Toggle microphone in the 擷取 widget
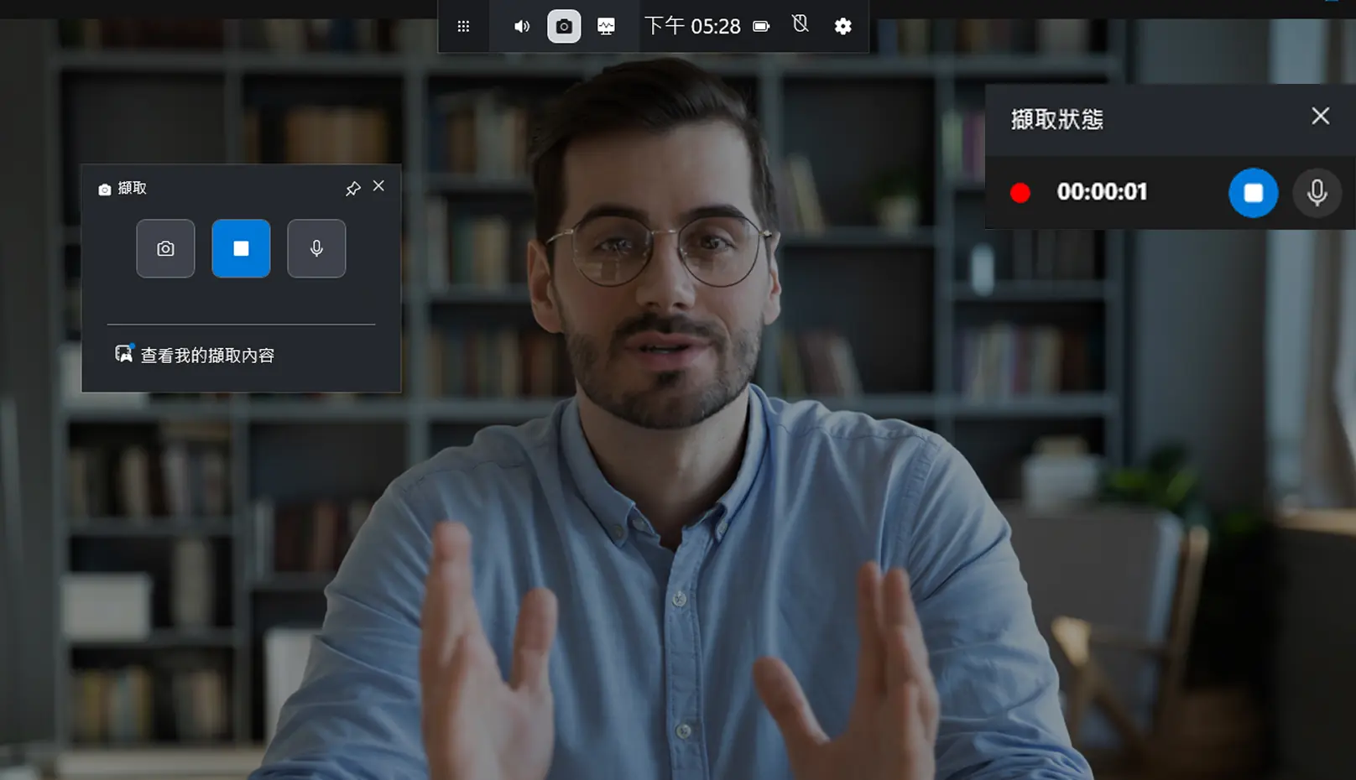The height and width of the screenshot is (780, 1356). click(316, 248)
